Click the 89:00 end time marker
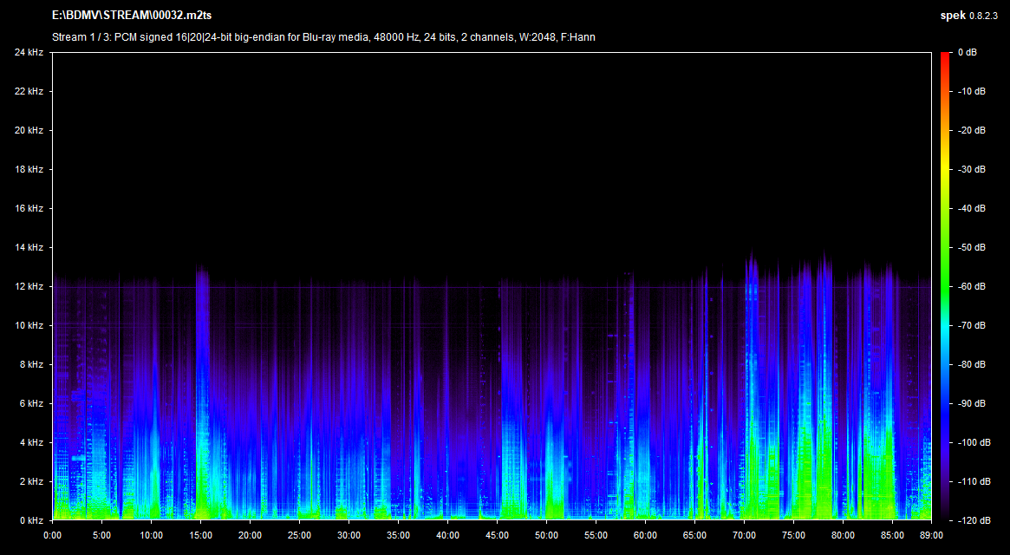Screen dimensions: 1010x555 pos(930,534)
